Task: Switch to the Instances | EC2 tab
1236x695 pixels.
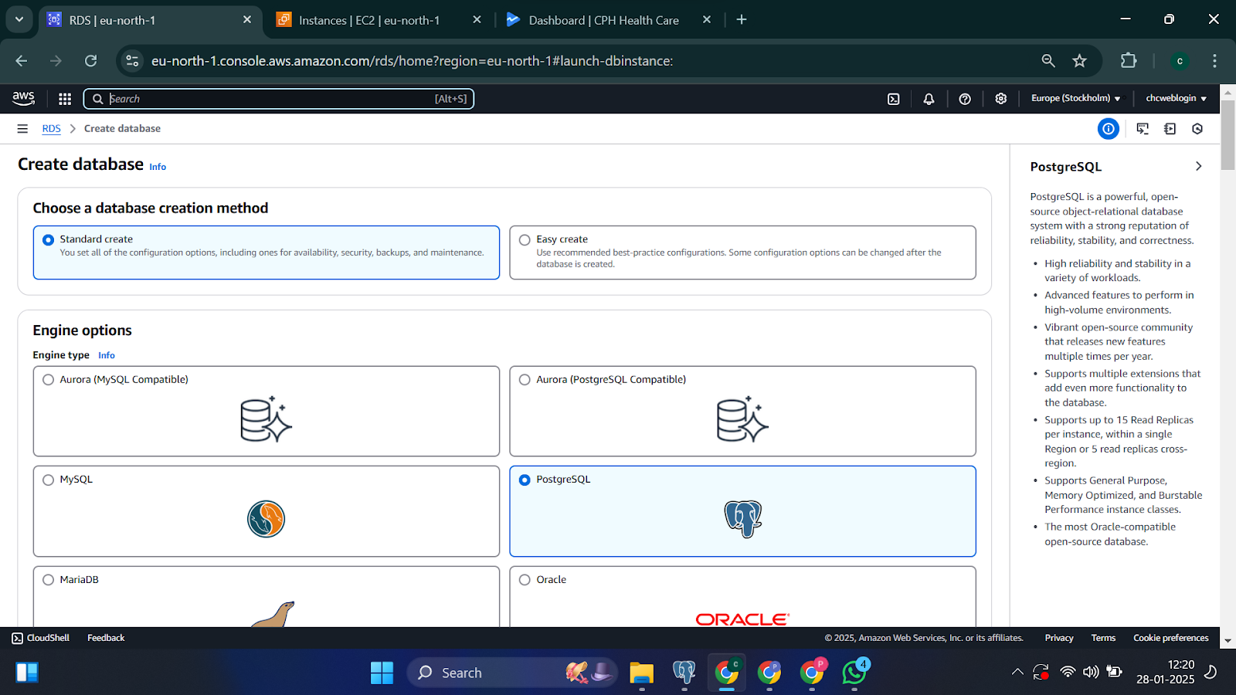Action: point(379,20)
